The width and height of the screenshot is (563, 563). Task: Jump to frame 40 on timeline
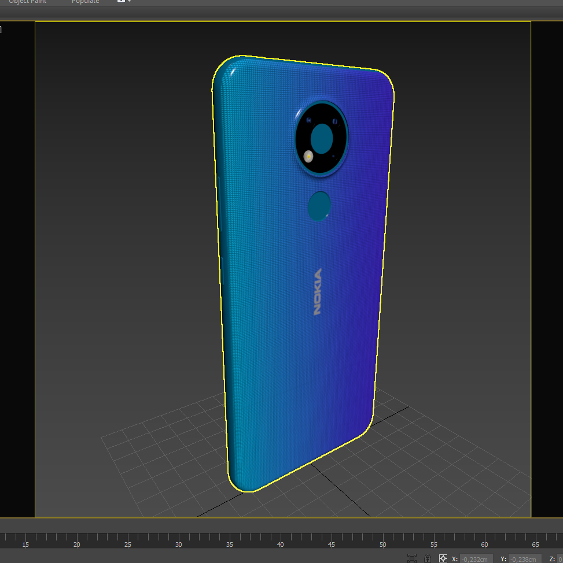(281, 545)
